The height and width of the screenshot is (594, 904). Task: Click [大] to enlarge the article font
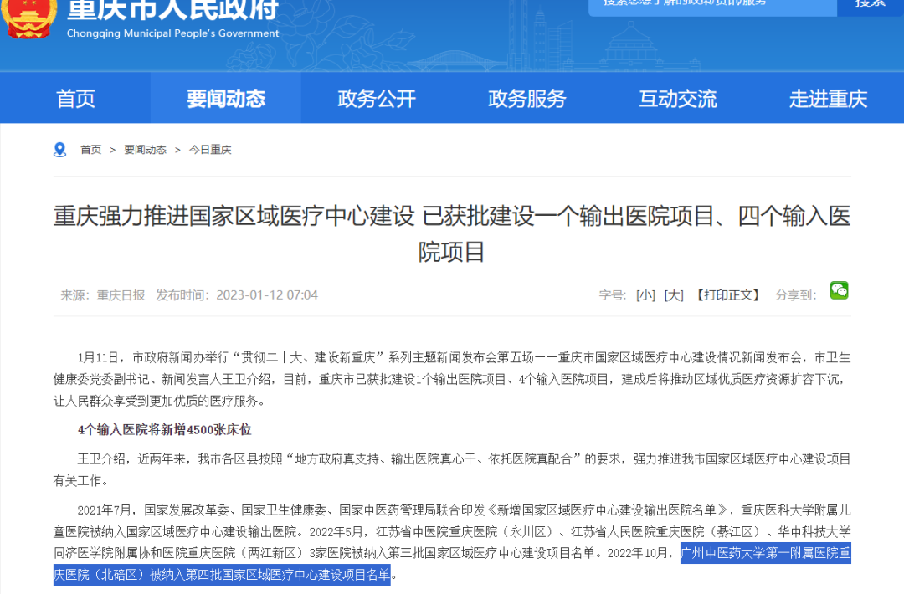click(x=674, y=294)
